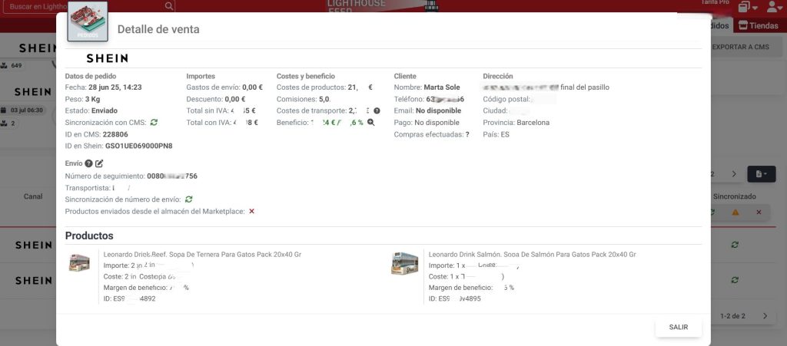Edit shipping info pencil icon next to Envío
The height and width of the screenshot is (346, 787).
pyautogui.click(x=99, y=163)
